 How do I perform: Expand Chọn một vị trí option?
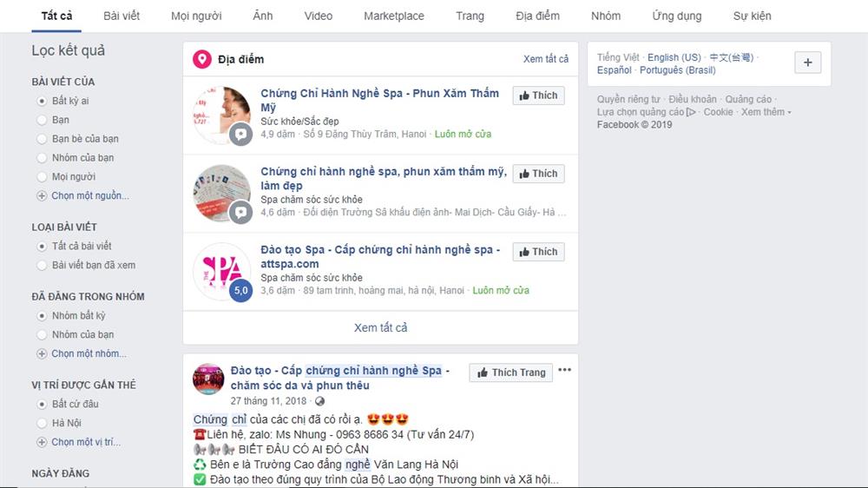pos(79,442)
